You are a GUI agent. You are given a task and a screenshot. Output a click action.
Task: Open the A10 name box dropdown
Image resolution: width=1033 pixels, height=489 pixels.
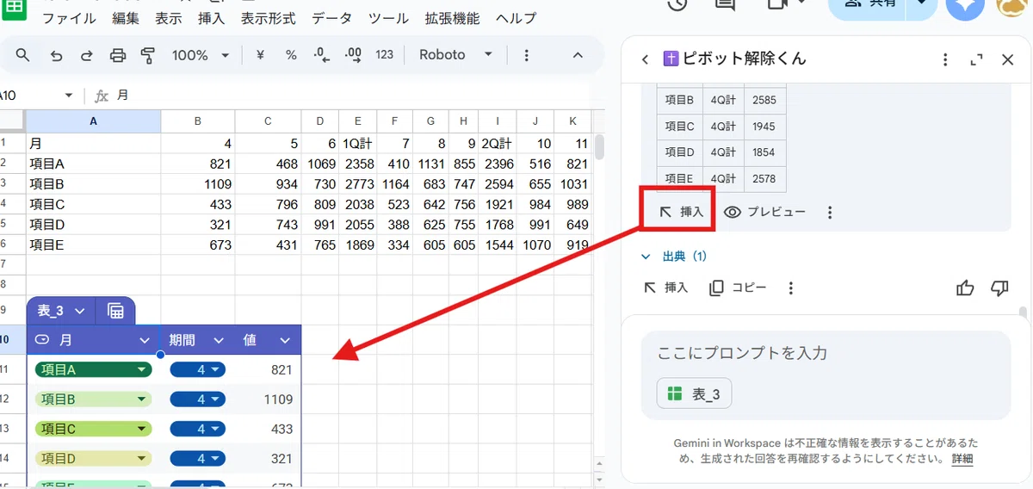point(69,96)
